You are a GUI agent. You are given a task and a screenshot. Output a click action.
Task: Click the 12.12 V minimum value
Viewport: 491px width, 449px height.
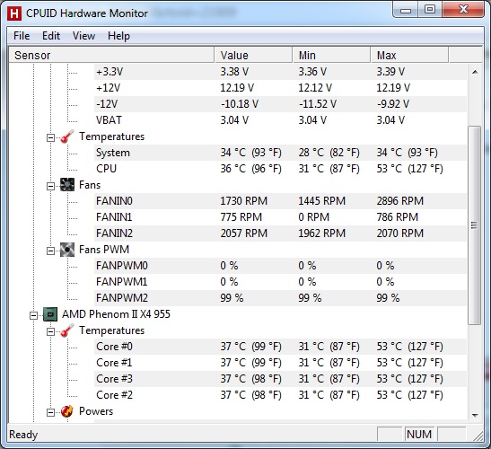315,88
